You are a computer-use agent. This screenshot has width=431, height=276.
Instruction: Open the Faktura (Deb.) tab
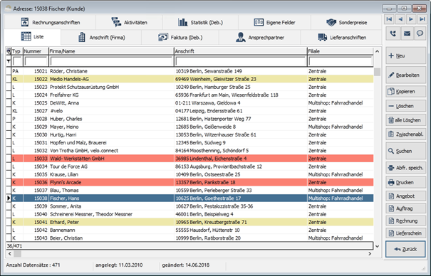pos(180,37)
